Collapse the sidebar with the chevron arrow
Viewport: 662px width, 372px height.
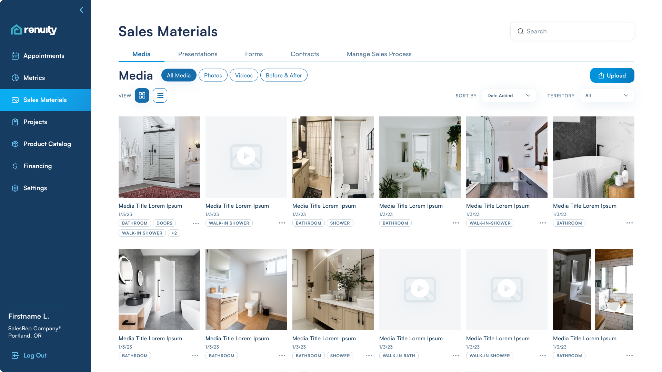[x=81, y=10]
